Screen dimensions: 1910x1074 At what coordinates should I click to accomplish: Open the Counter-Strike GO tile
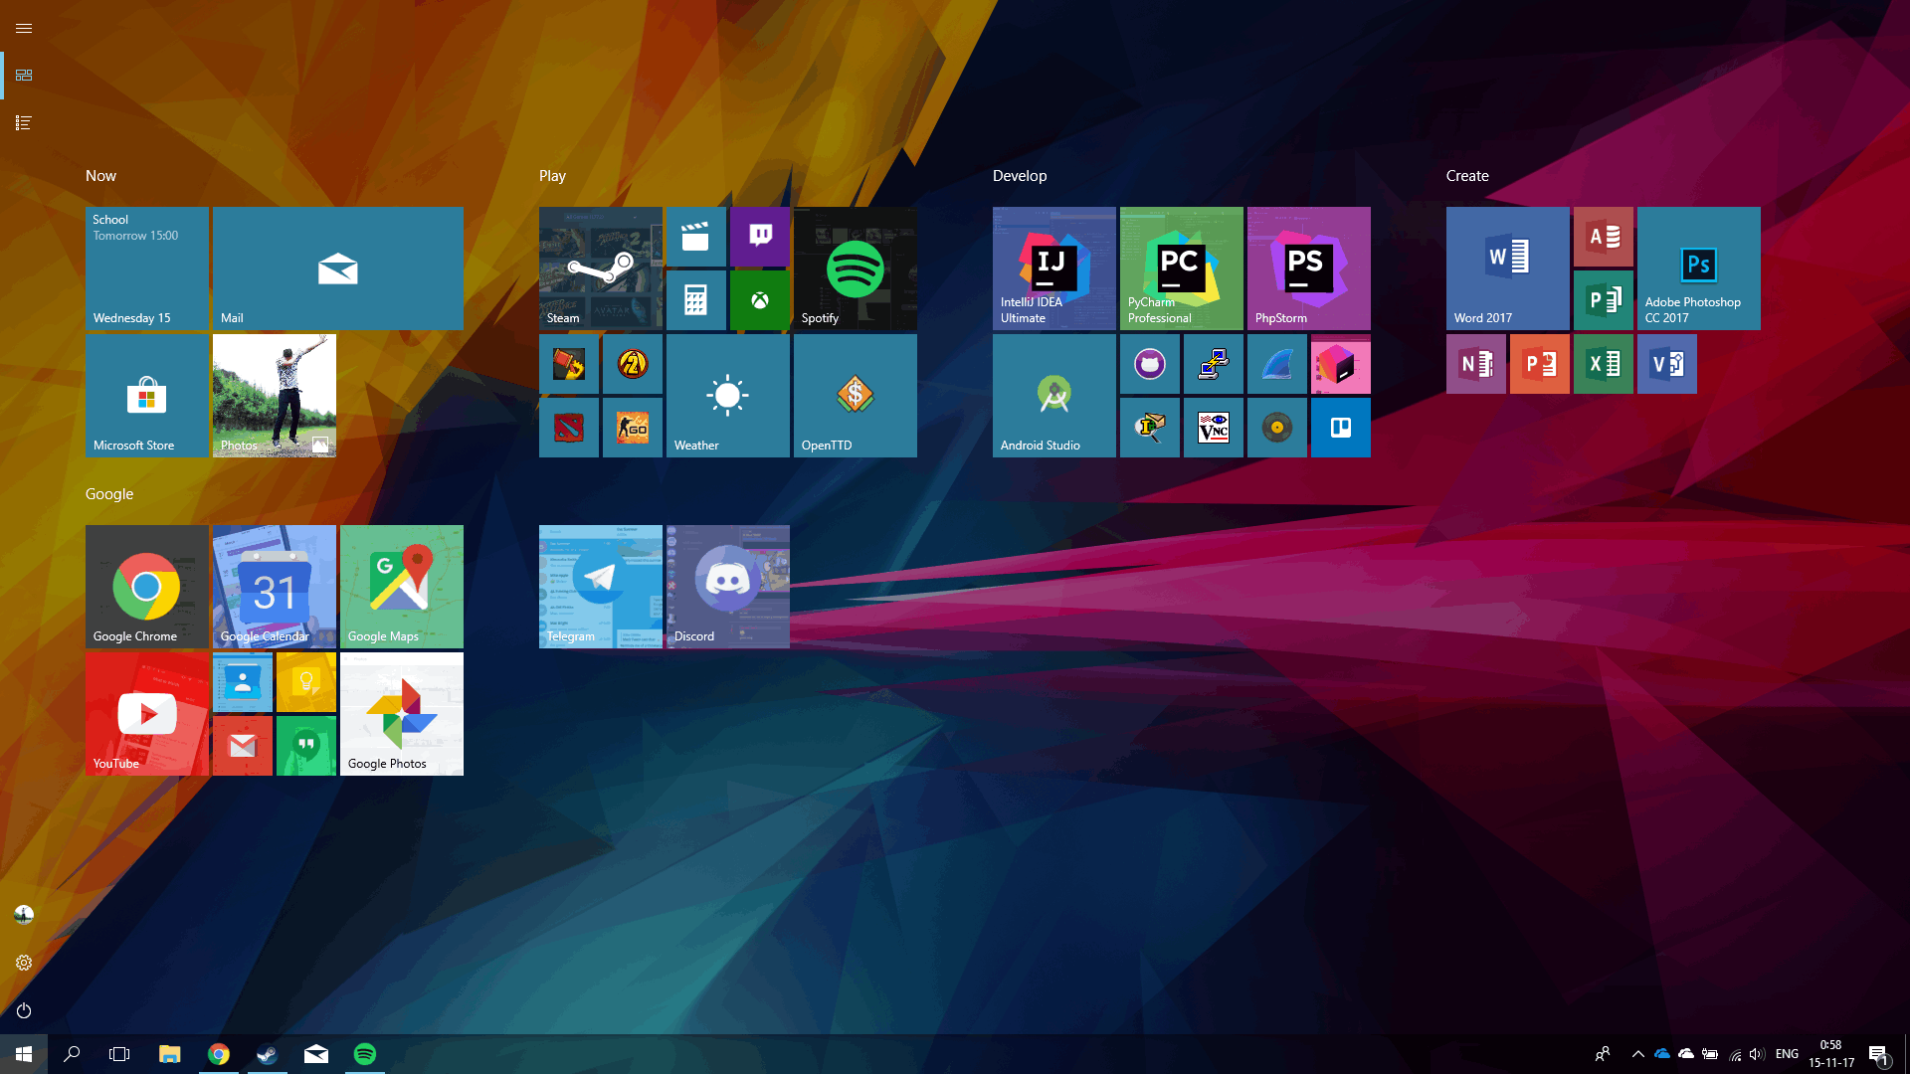pyautogui.click(x=633, y=428)
